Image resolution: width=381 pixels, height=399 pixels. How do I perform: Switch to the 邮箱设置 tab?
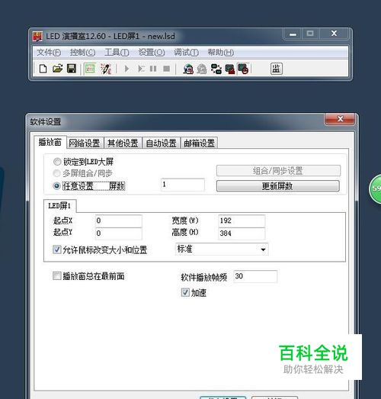pyautogui.click(x=200, y=143)
